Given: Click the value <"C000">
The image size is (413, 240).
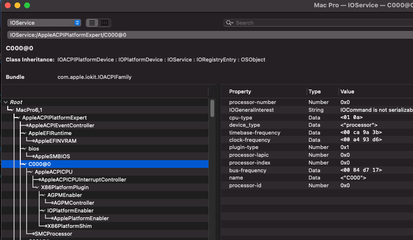Looking at the screenshot, I should (353, 178).
